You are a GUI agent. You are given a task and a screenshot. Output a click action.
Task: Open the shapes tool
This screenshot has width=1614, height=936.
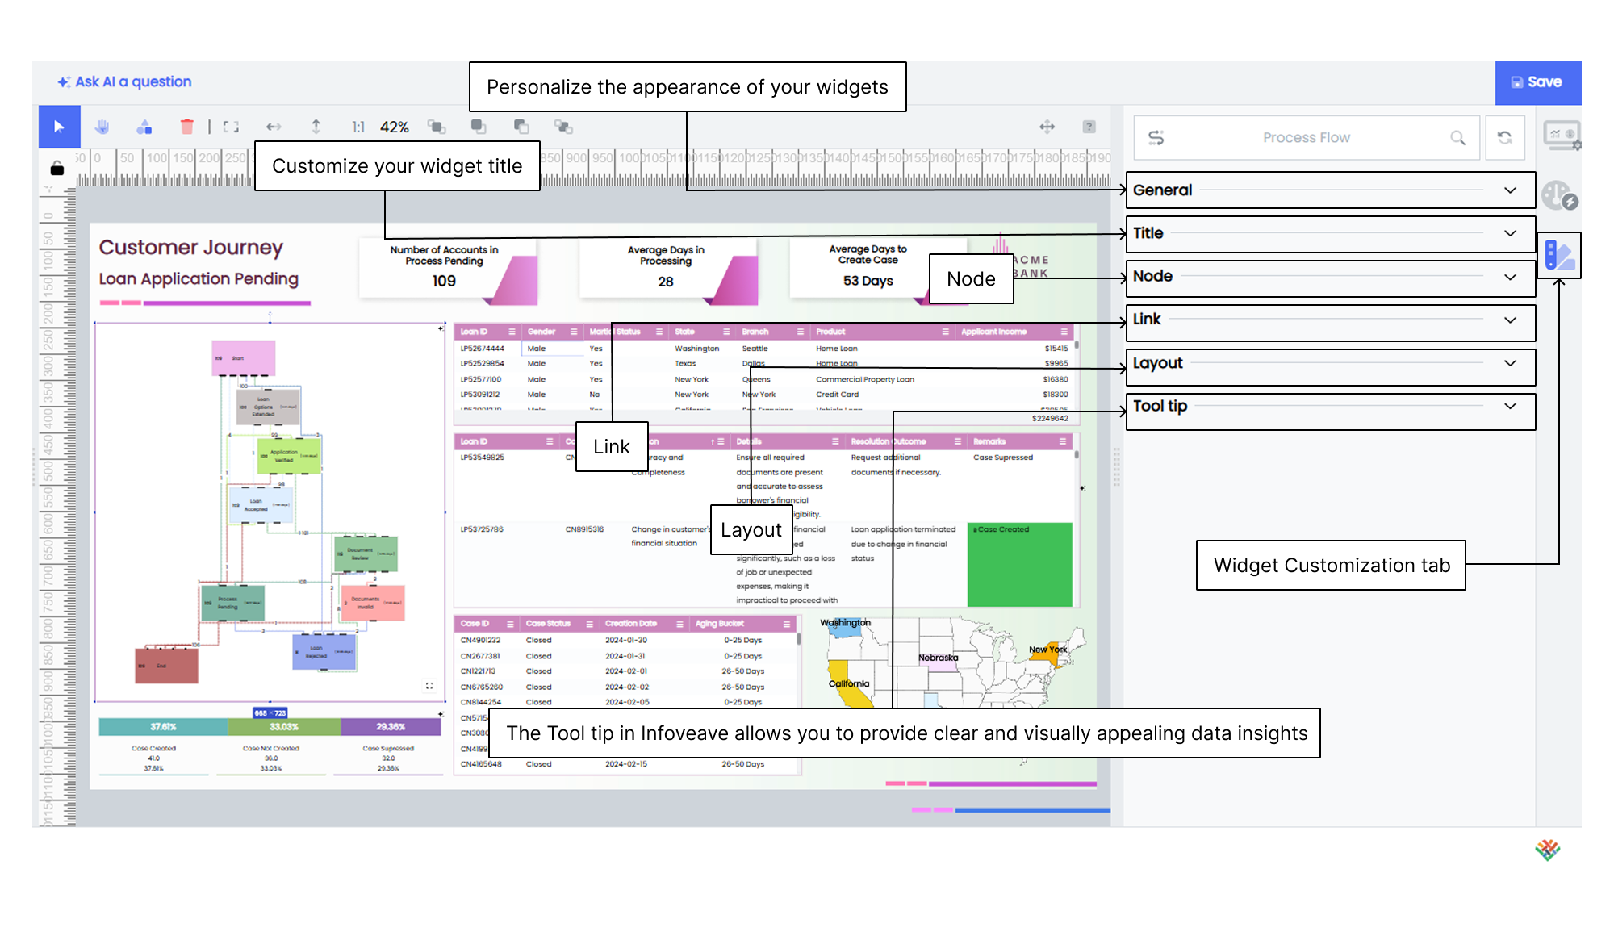(144, 127)
